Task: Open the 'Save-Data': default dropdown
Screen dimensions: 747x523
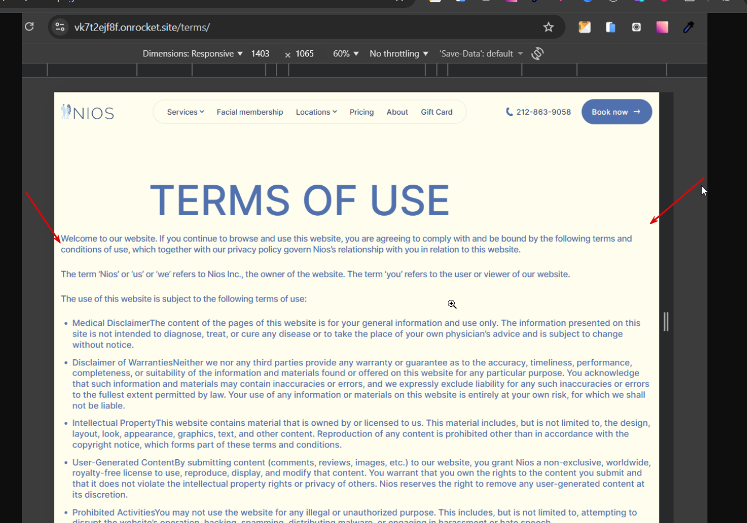Action: (481, 54)
